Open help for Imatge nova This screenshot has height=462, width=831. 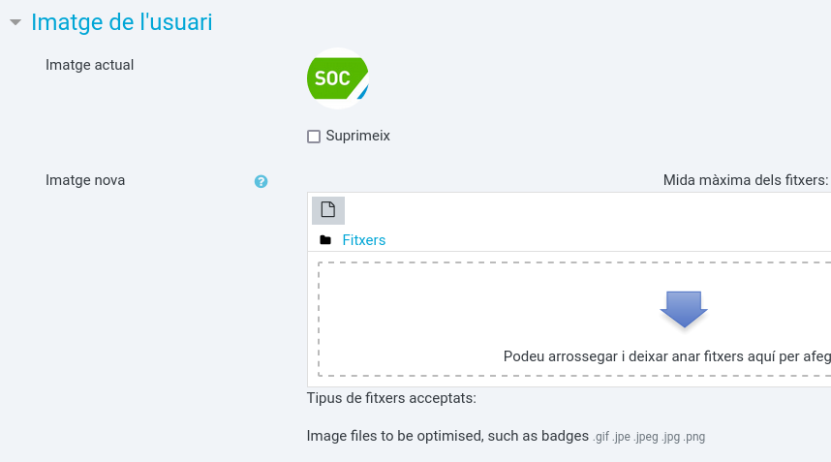coord(261,182)
